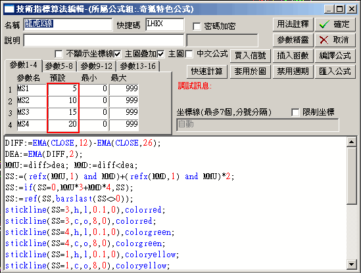Uncheck the 主圖疊加 checkbox
Viewport: 361px width, 273px height.
(117, 54)
